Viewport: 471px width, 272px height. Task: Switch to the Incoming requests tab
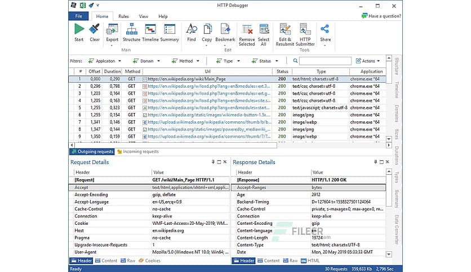(137, 152)
